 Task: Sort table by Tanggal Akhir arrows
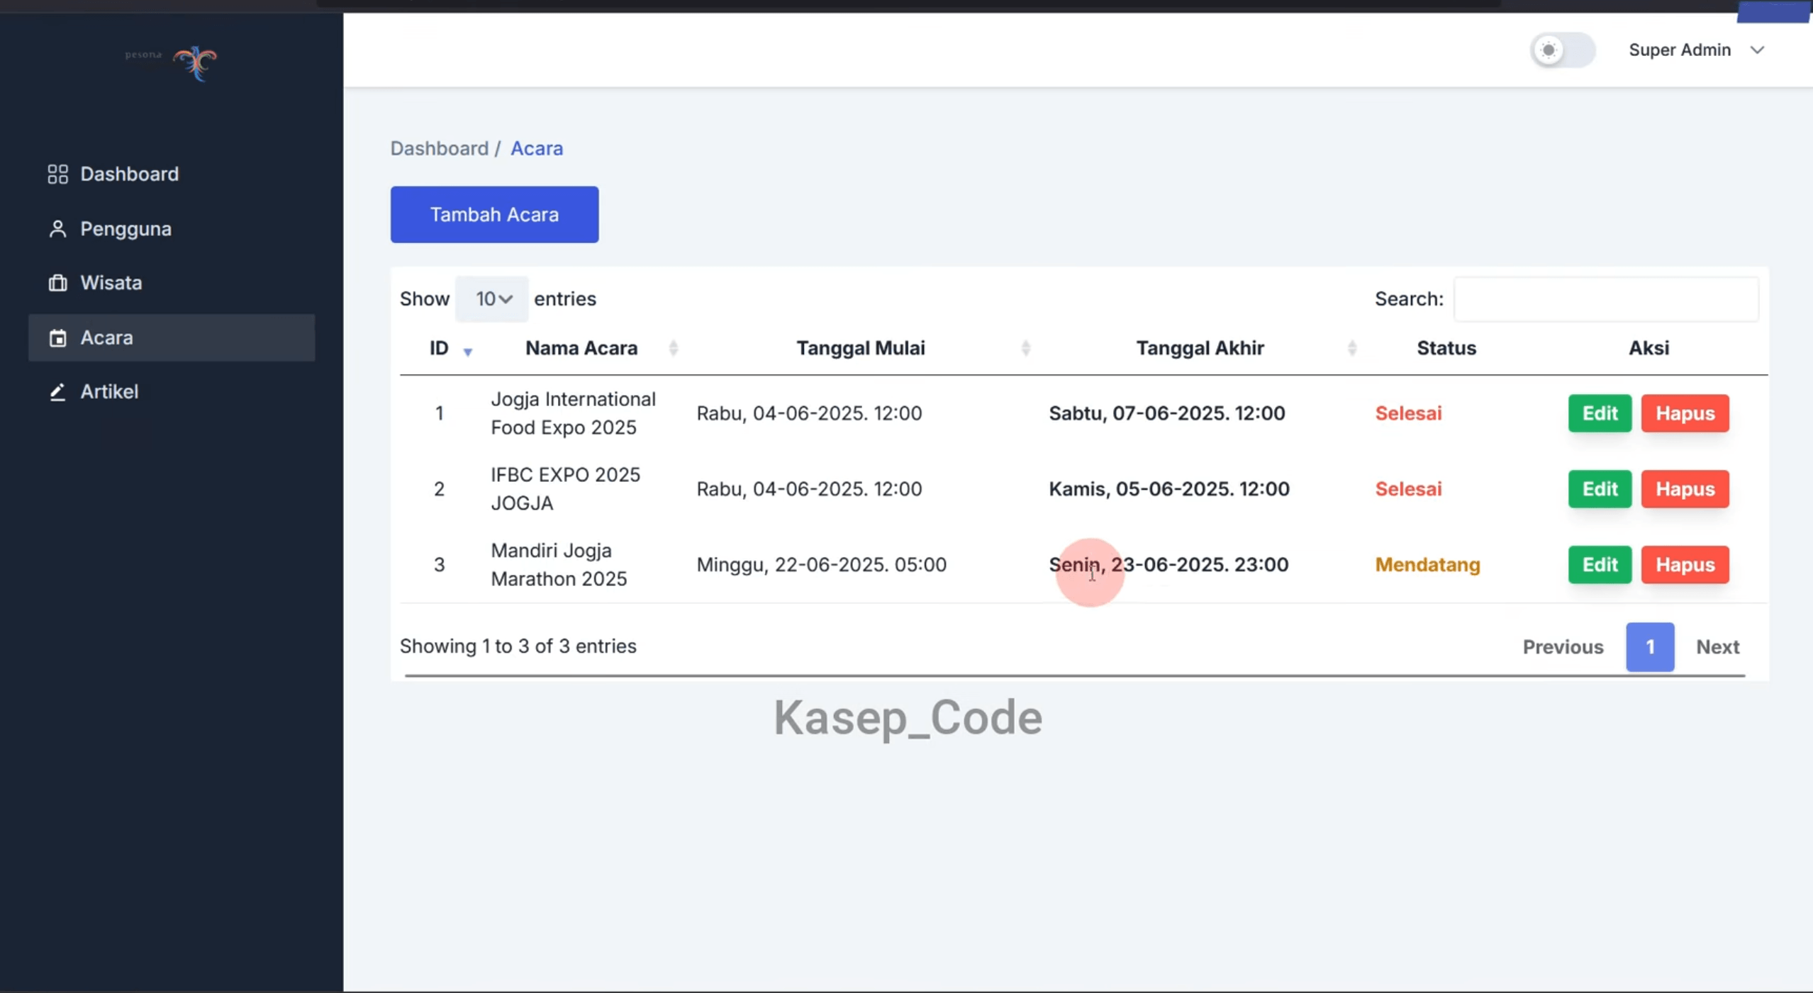tap(1352, 348)
